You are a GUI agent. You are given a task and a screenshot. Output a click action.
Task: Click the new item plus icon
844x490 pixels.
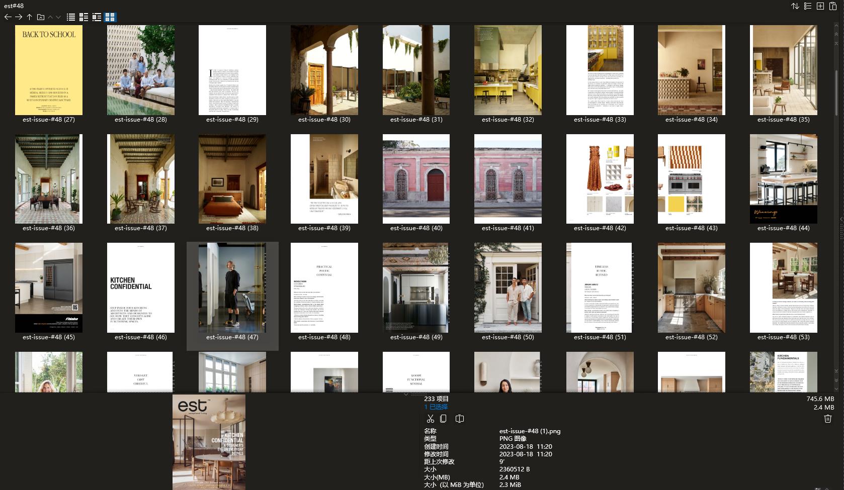(x=820, y=6)
